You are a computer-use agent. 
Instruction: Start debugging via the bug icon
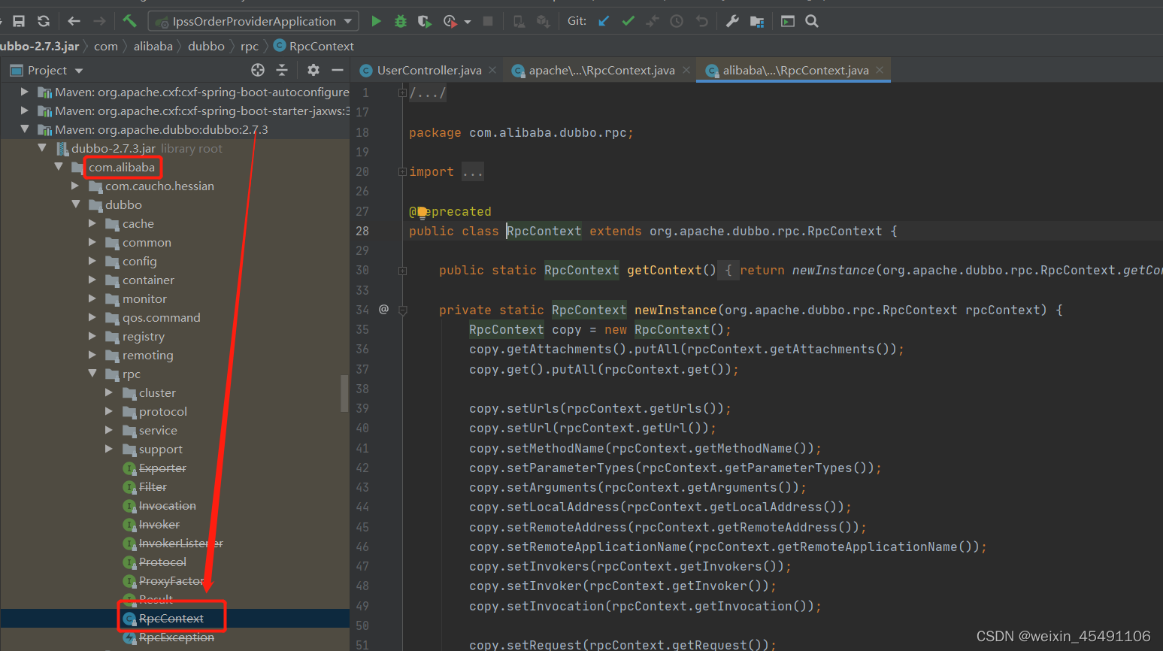(x=400, y=21)
